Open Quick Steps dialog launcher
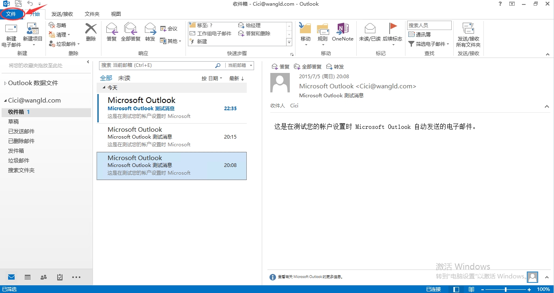Viewport: 554px width, 293px height. (x=291, y=54)
